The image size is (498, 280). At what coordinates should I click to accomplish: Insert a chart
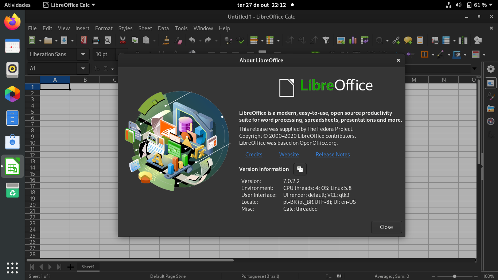click(x=353, y=40)
